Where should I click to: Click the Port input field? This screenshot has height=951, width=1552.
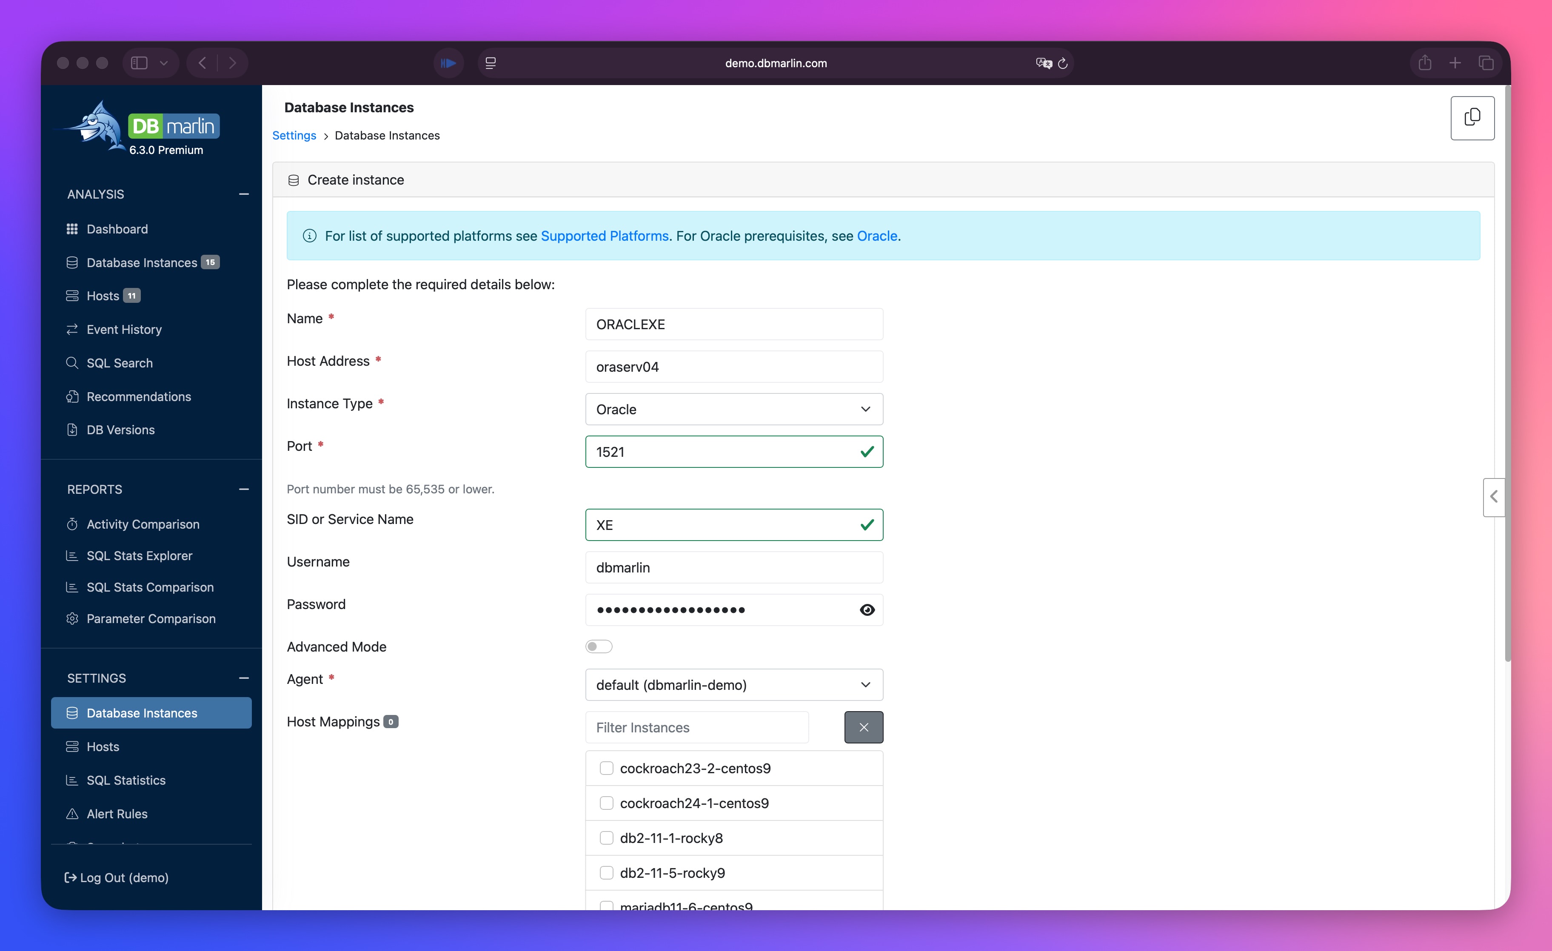pyautogui.click(x=734, y=452)
